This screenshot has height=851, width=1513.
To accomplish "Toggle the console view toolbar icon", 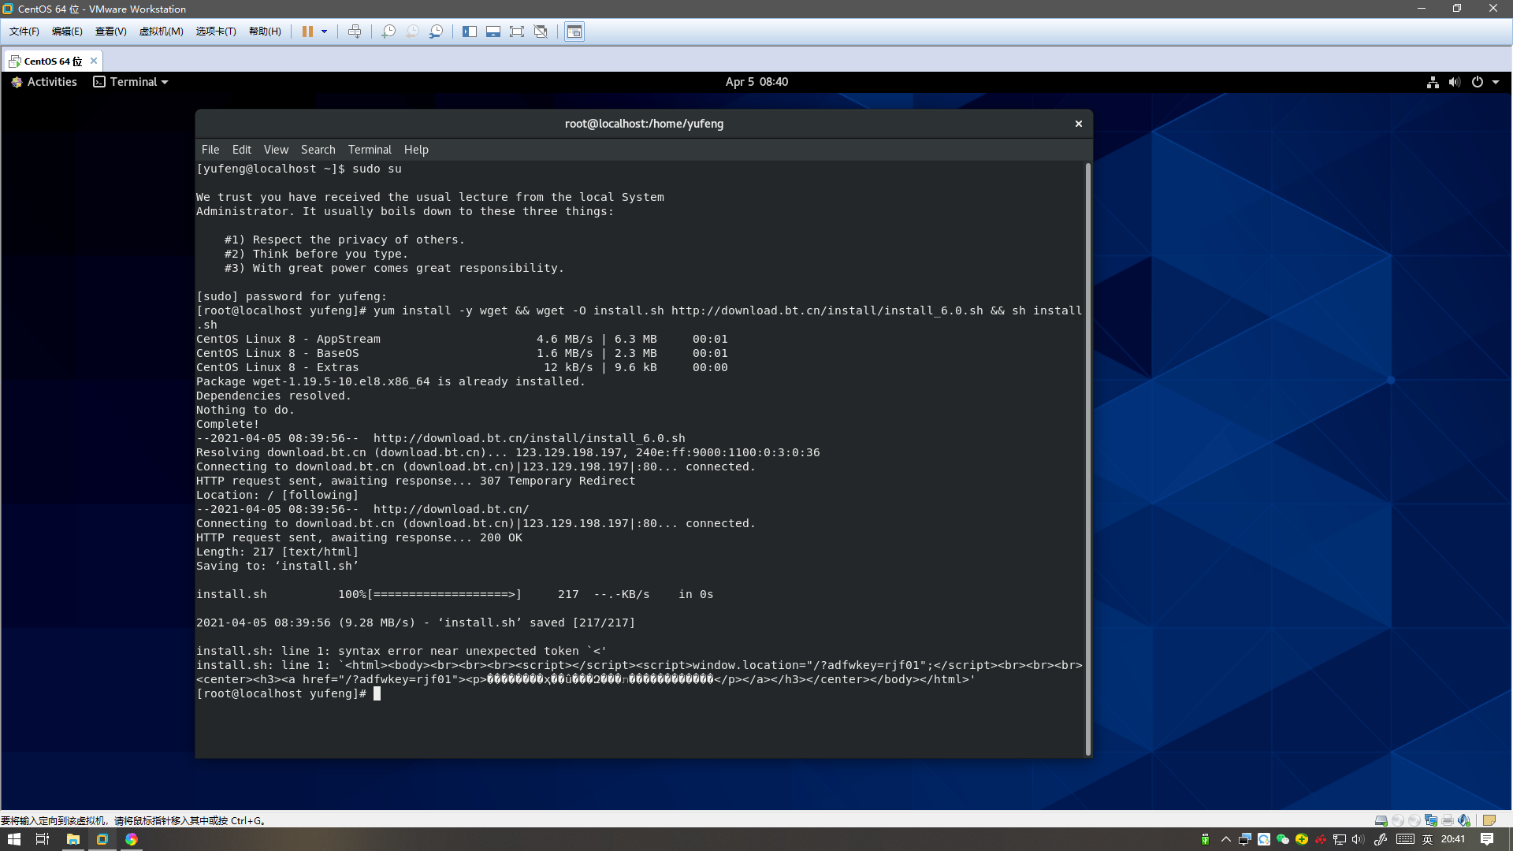I will click(574, 32).
